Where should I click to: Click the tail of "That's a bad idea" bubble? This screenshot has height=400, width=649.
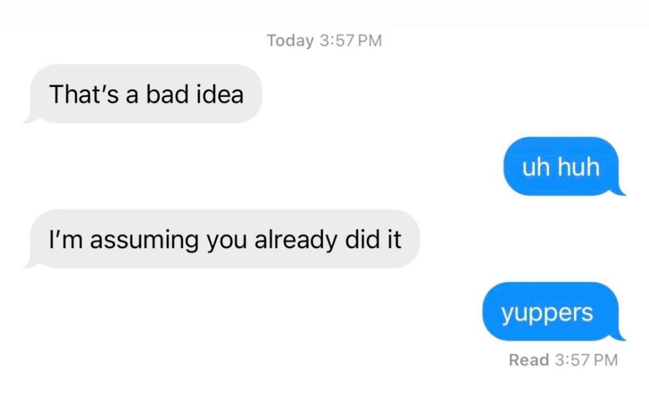[31, 117]
